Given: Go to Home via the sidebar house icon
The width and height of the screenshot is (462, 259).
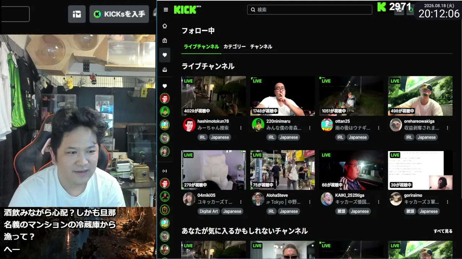Looking at the screenshot, I should click(x=165, y=26).
